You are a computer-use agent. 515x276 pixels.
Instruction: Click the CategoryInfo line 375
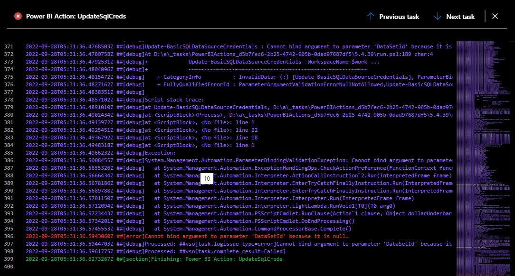point(239,77)
